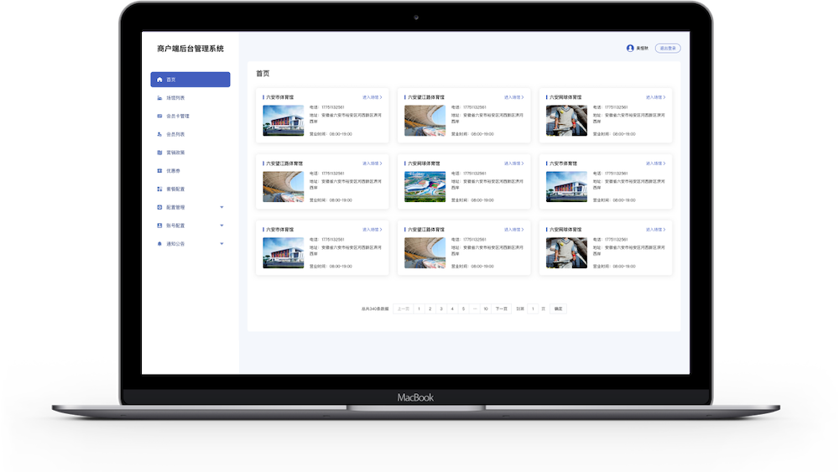The image size is (839, 472).
Task: Open top-row 六安网球体育馆 tennis player thumbnail
Action: 566,120
